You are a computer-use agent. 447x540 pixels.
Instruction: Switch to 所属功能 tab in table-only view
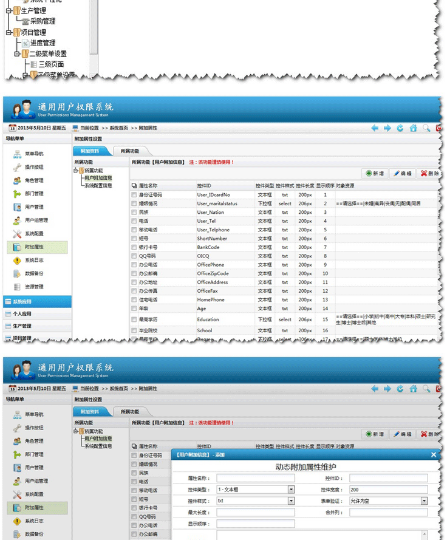click(130, 151)
